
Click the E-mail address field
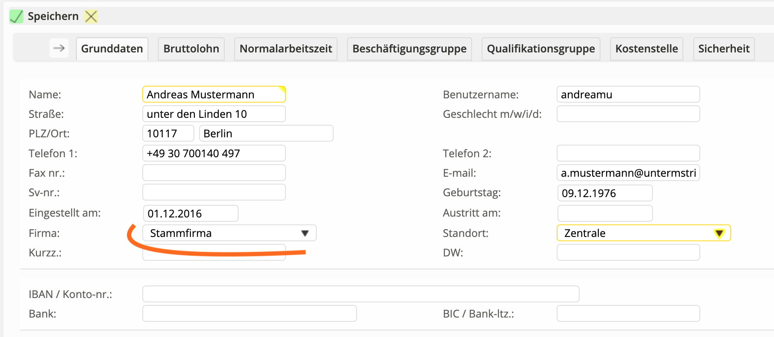tap(628, 173)
